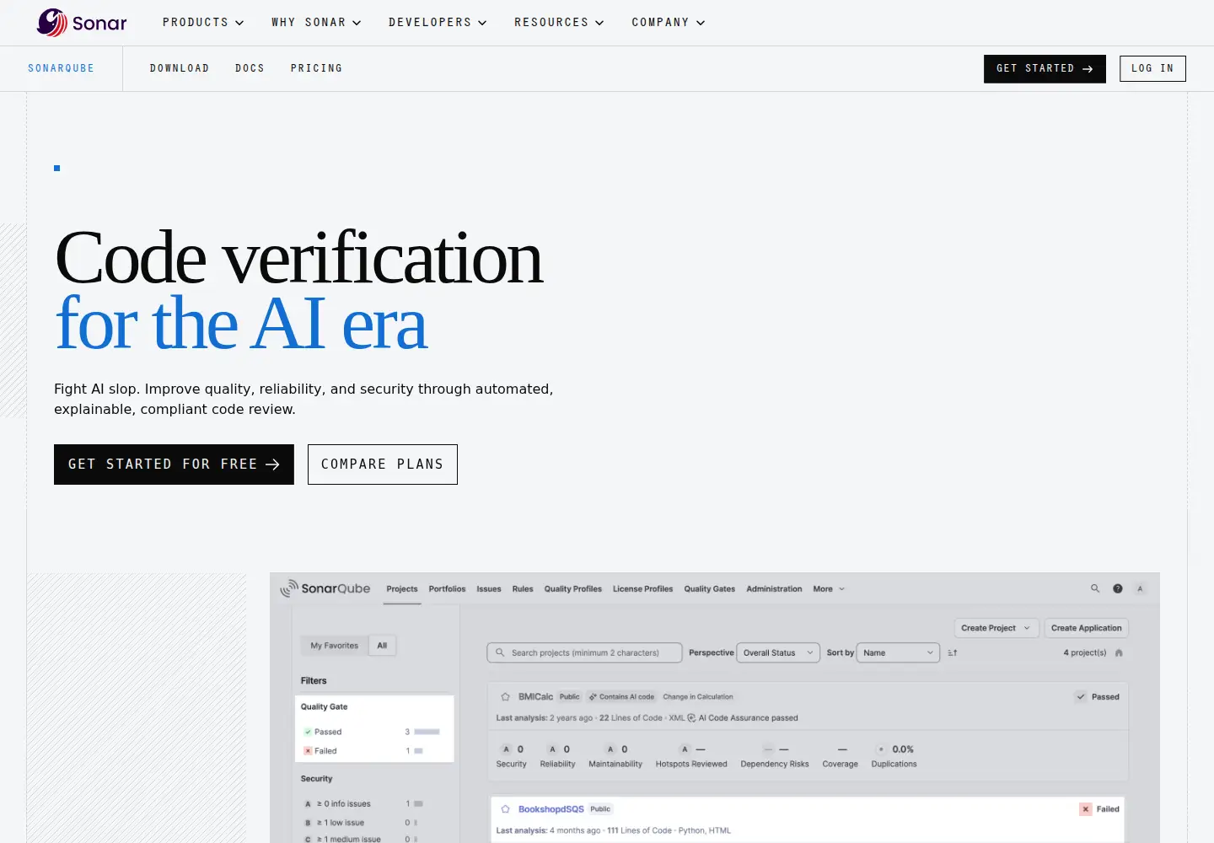
Task: Open the Sort by Name dropdown
Action: coord(898,652)
